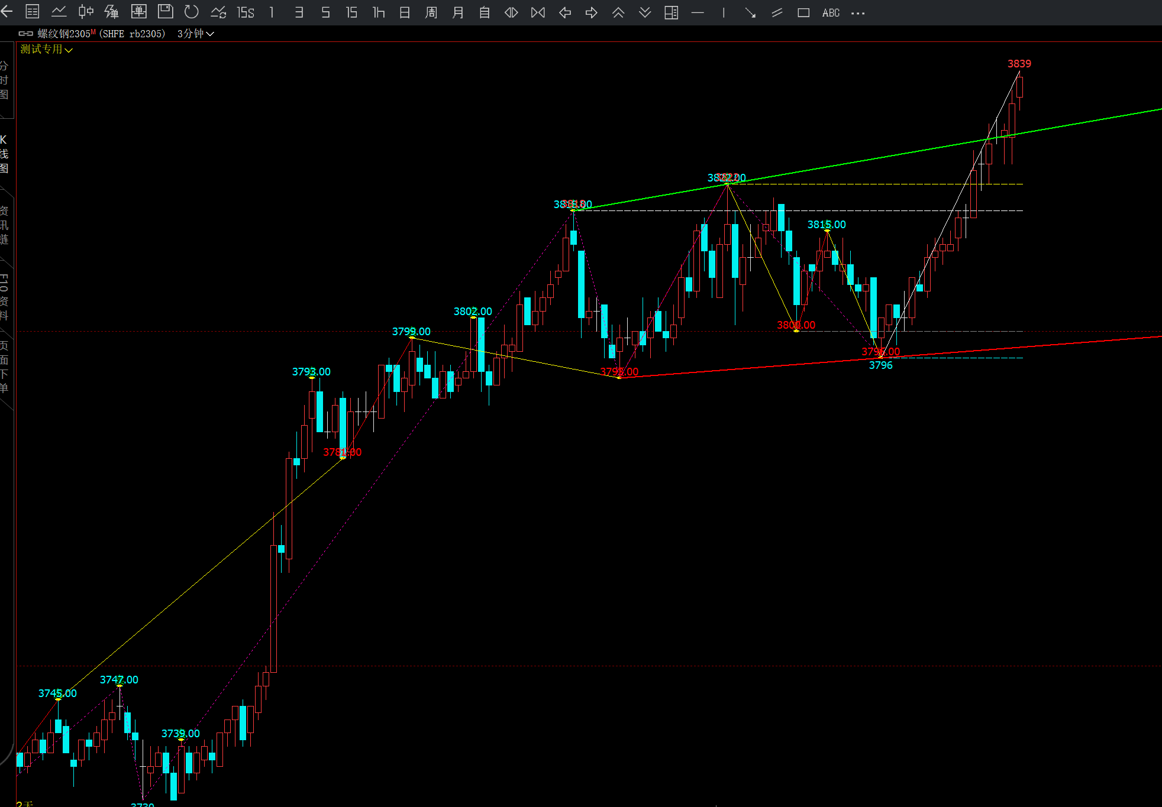Click the save floppy disk icon
Screen dimensions: 1162x807
click(165, 12)
